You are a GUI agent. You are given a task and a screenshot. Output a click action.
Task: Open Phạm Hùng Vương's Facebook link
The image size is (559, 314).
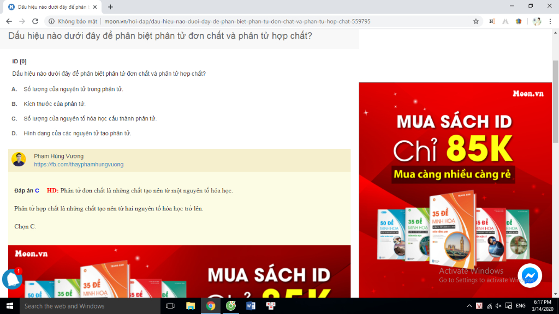tap(79, 165)
